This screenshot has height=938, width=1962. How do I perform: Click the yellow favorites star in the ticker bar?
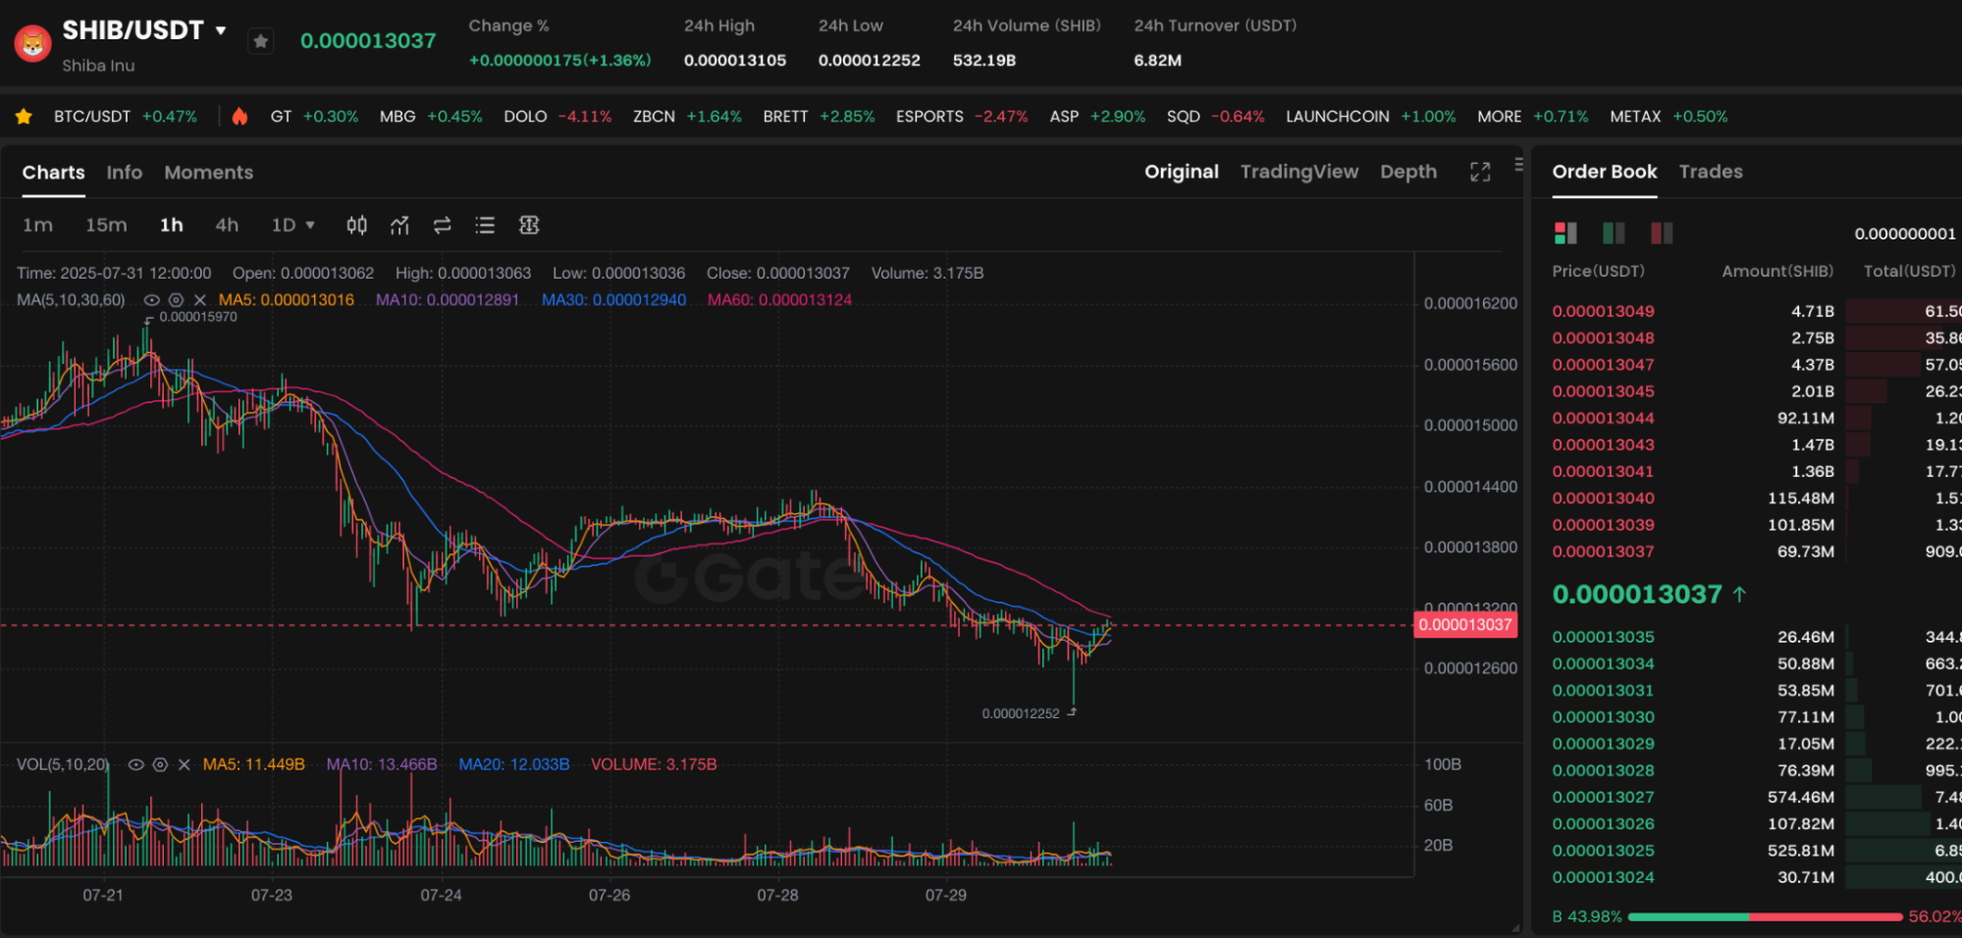[24, 117]
